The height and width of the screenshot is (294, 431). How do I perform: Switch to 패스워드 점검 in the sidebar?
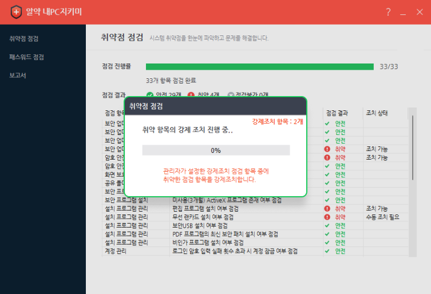coord(27,57)
